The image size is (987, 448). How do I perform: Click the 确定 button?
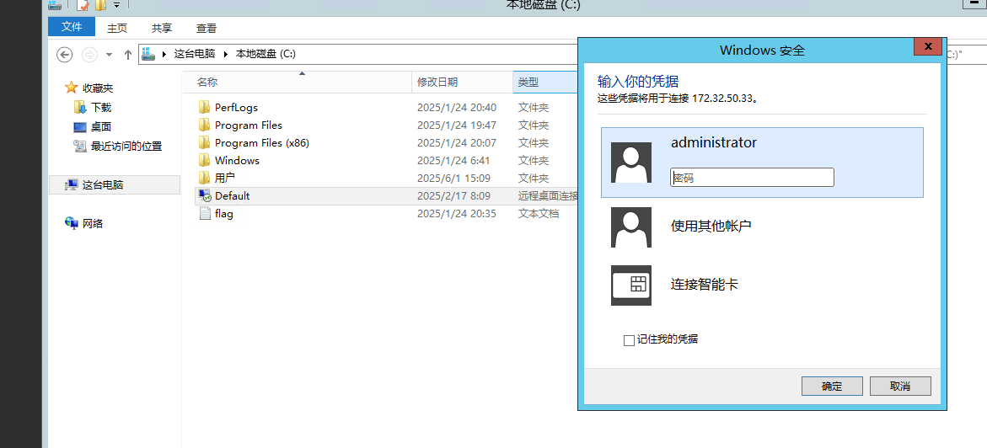tap(832, 386)
